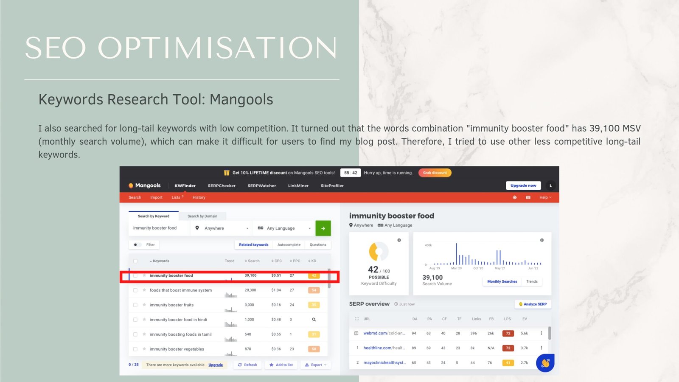Viewport: 679px width, 382px height.
Task: Click the Upgrade now button
Action: (523, 185)
